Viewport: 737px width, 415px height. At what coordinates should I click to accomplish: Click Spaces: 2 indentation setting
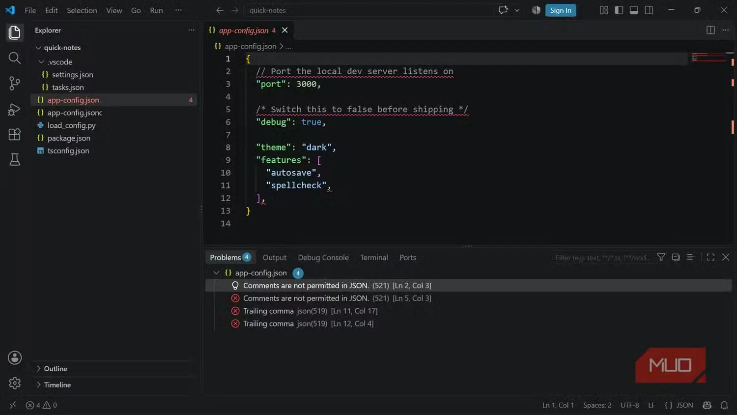(x=597, y=405)
